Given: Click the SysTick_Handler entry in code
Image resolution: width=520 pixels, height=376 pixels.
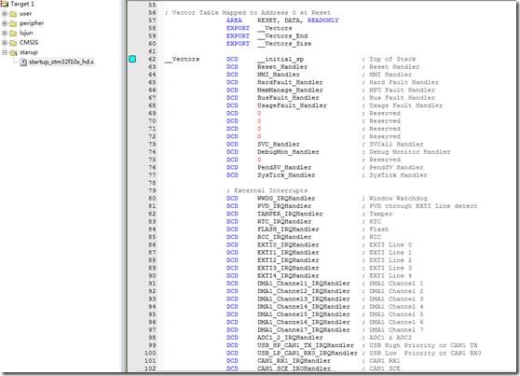Looking at the screenshot, I should [286, 175].
